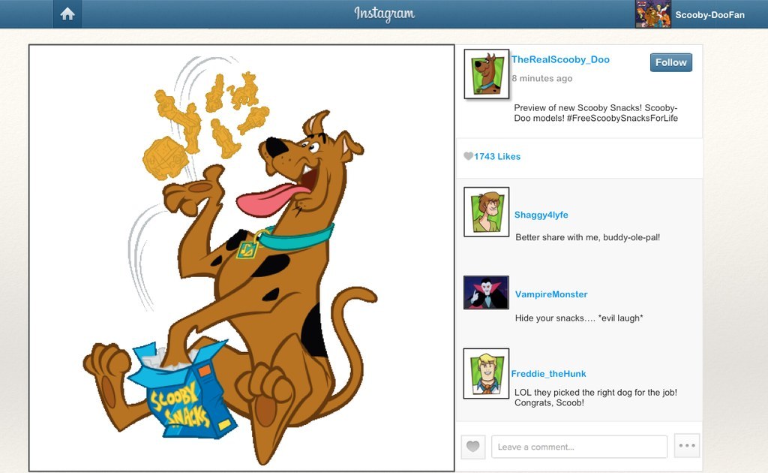Open the #FreeScoobySnacksForLife hashtag
The width and height of the screenshot is (768, 473).
622,118
